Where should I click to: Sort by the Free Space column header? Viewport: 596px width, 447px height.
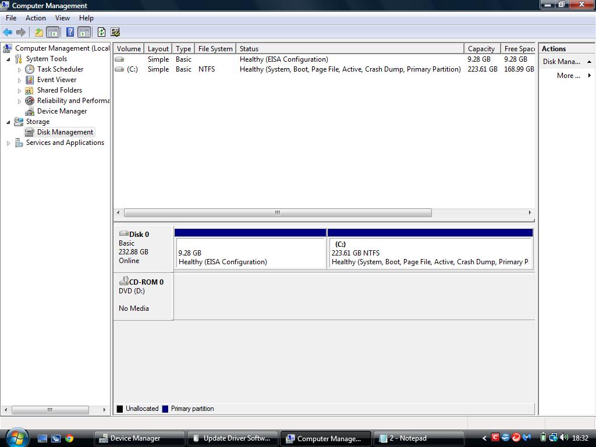518,49
